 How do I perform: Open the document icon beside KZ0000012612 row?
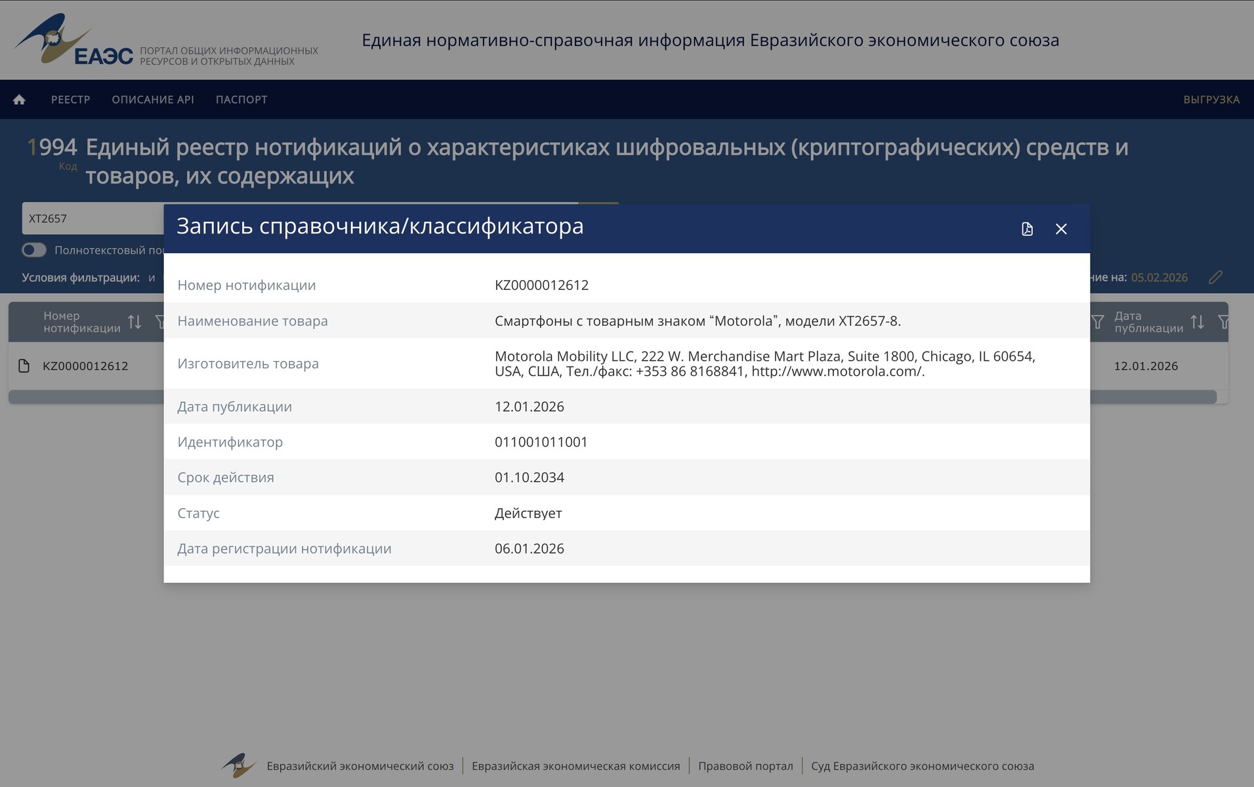coord(24,366)
